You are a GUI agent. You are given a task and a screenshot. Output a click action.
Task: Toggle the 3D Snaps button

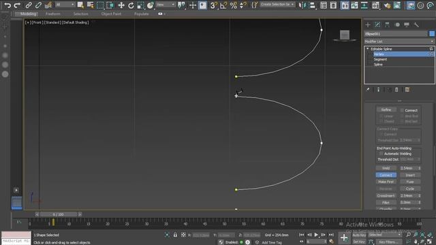point(213,5)
